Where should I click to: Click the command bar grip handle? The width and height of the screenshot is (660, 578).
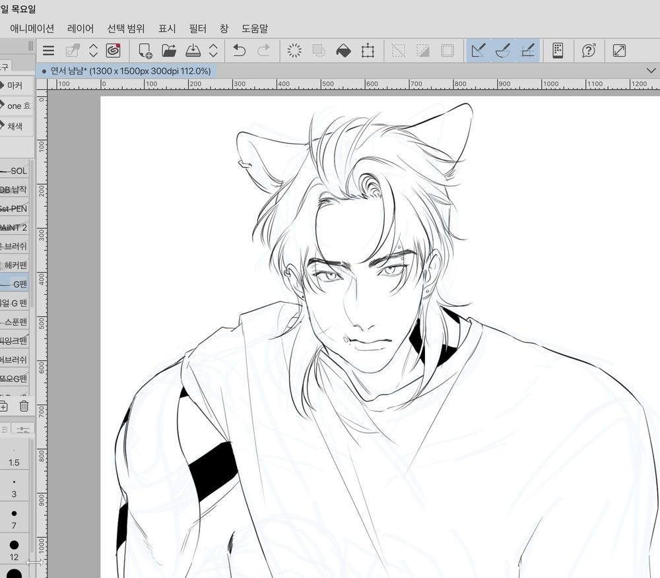click(x=31, y=46)
